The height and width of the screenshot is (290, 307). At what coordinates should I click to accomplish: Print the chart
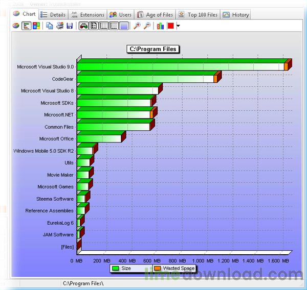(x=60, y=26)
